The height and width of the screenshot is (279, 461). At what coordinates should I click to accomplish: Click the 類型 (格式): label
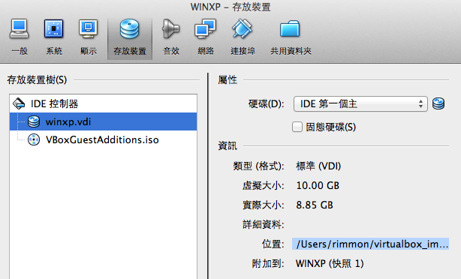click(258, 166)
